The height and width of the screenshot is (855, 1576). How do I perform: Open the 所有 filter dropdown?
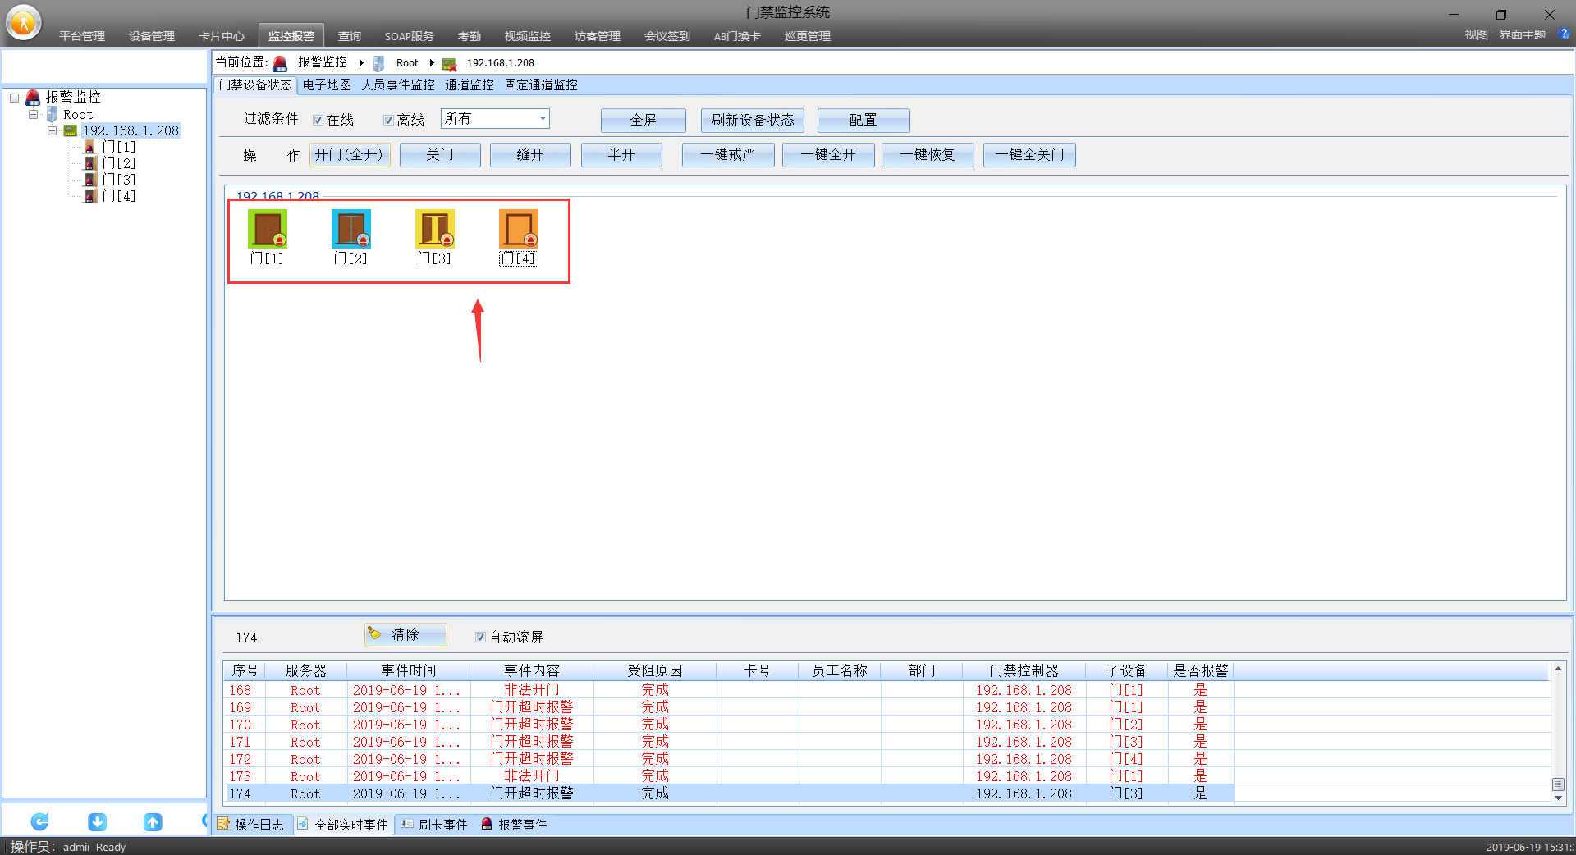tap(543, 119)
